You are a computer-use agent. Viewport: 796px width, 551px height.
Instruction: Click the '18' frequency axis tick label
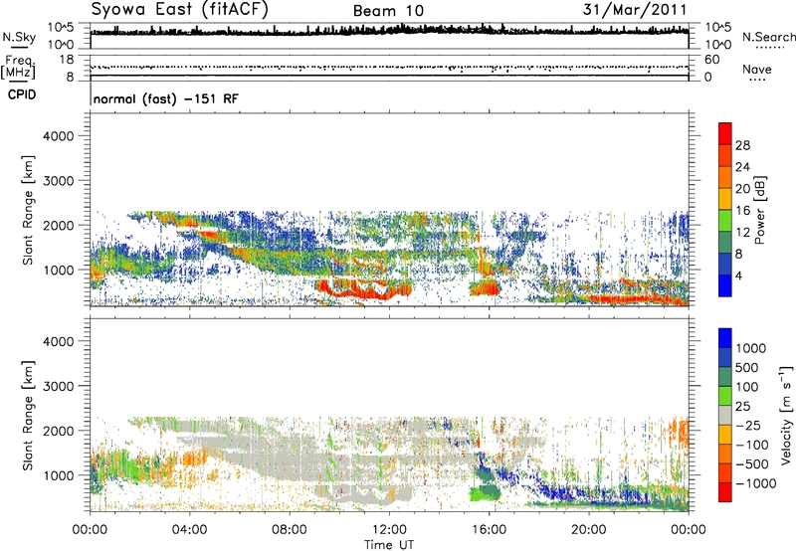67,60
